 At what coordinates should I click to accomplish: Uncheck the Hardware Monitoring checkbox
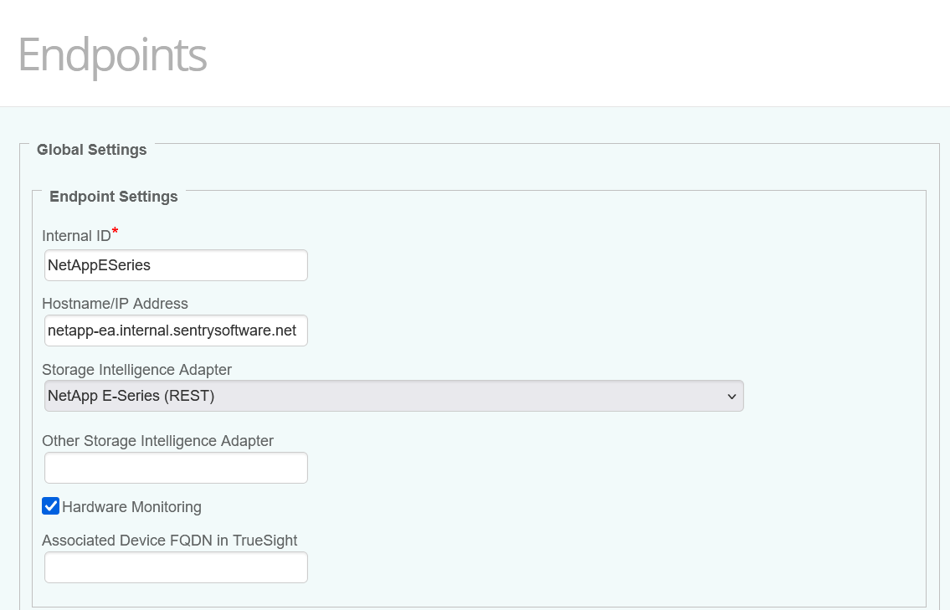point(51,505)
